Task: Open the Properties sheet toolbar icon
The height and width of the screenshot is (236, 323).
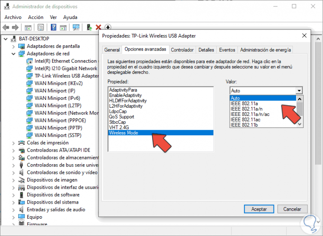Action: [x=41, y=27]
